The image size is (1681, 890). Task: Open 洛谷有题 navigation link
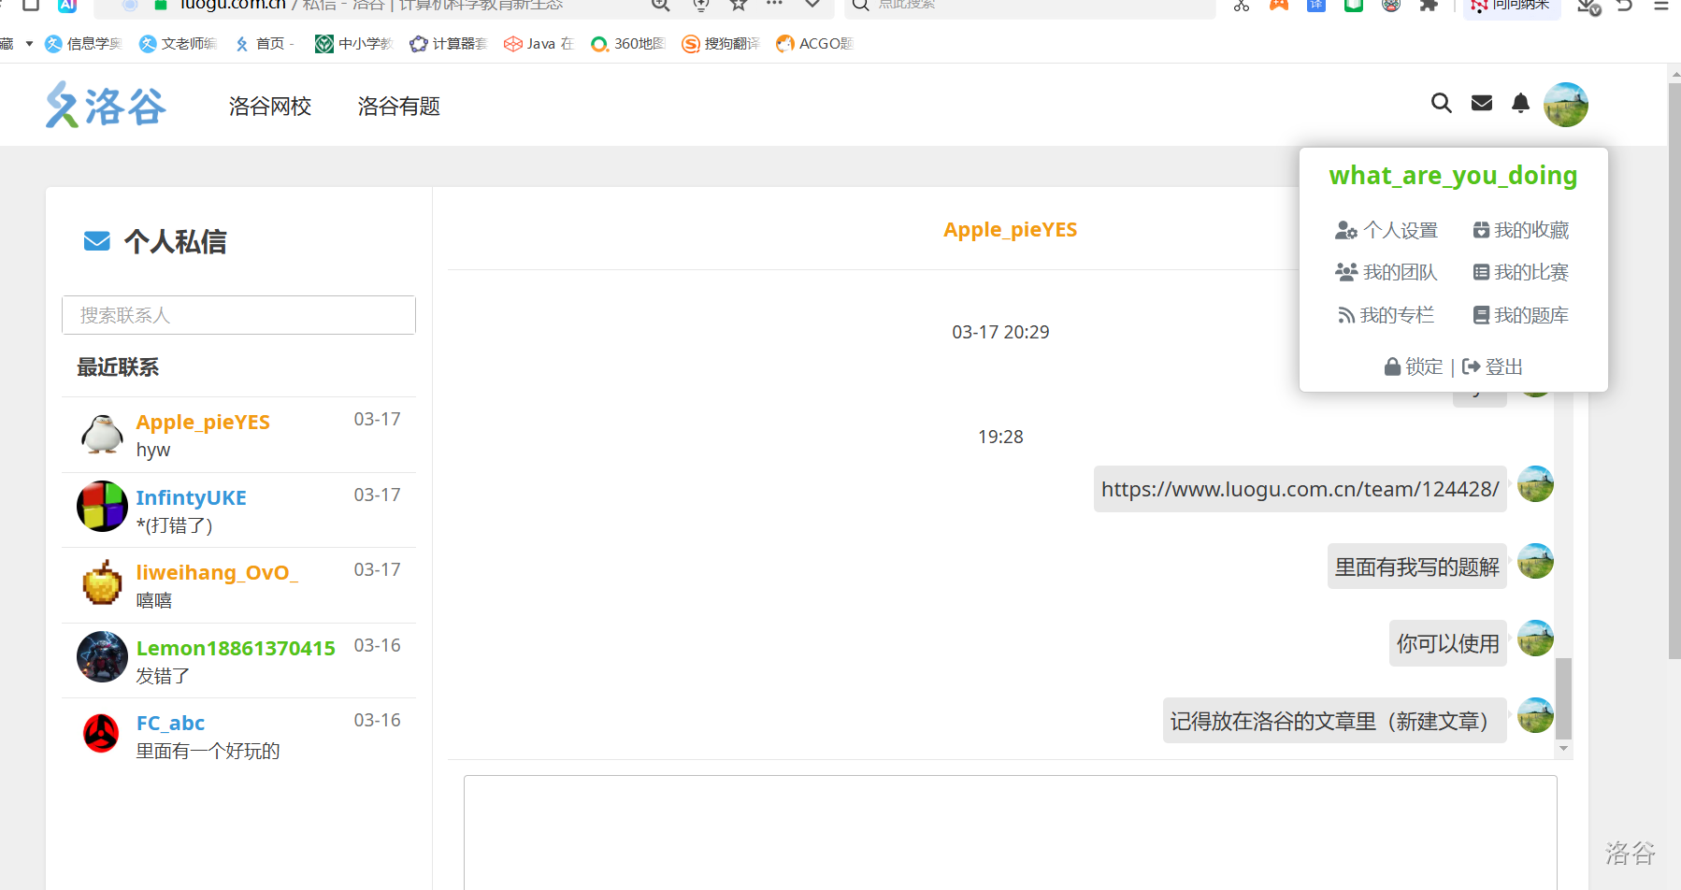coord(398,107)
